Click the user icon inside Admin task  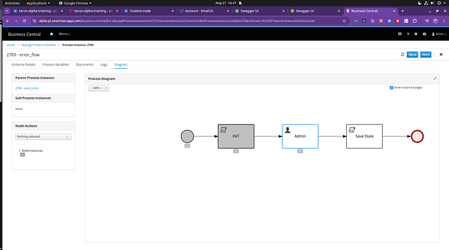point(288,130)
